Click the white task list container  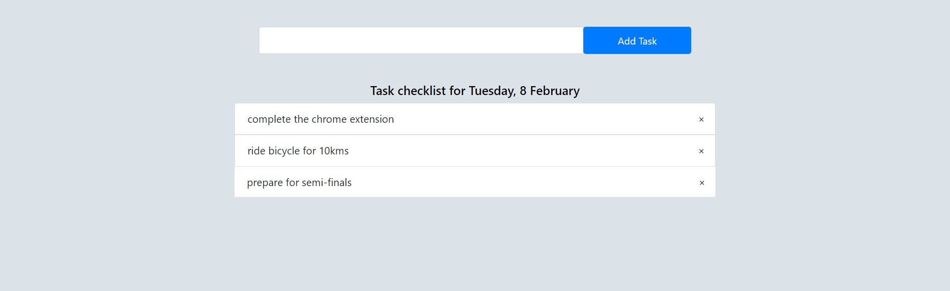pos(475,150)
